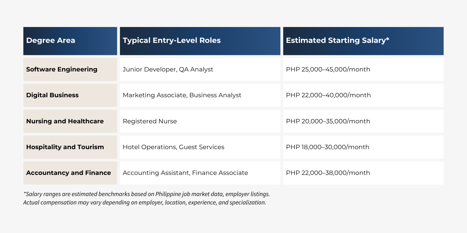Click the Hospitality and Tourism cell

pyautogui.click(x=70, y=147)
